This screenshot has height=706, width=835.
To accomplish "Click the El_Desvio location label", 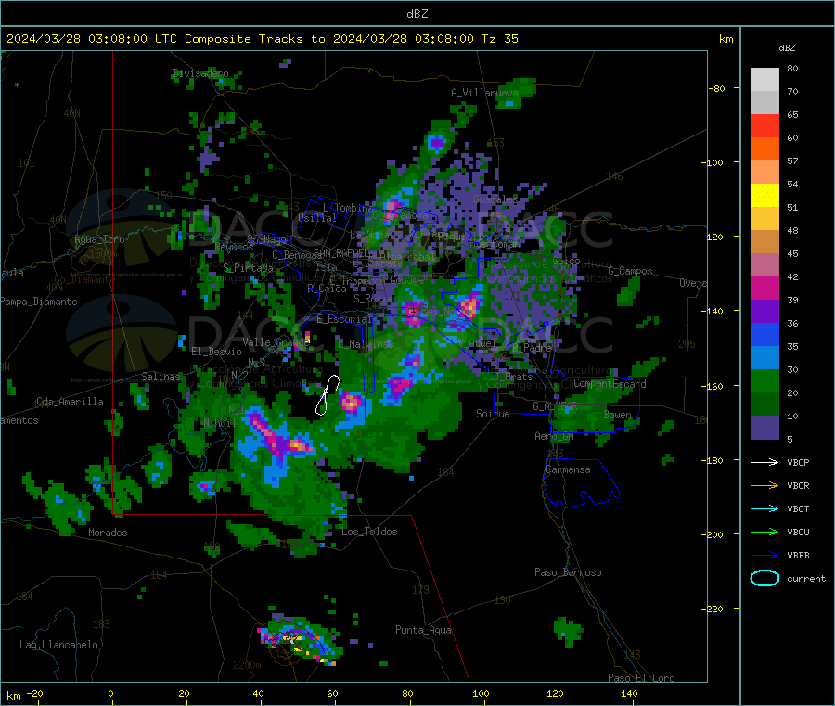I will 217,352.
